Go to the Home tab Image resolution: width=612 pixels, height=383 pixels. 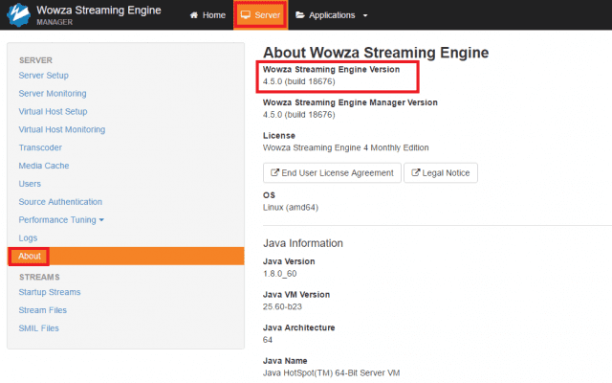(208, 15)
